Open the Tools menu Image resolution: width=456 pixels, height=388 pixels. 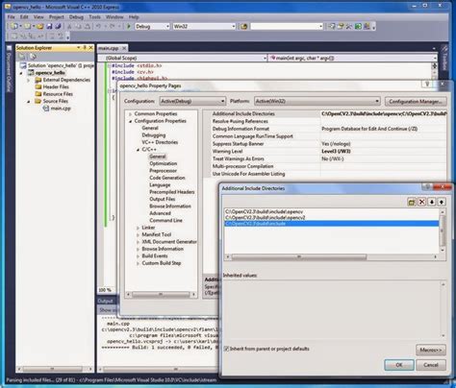coord(94,17)
